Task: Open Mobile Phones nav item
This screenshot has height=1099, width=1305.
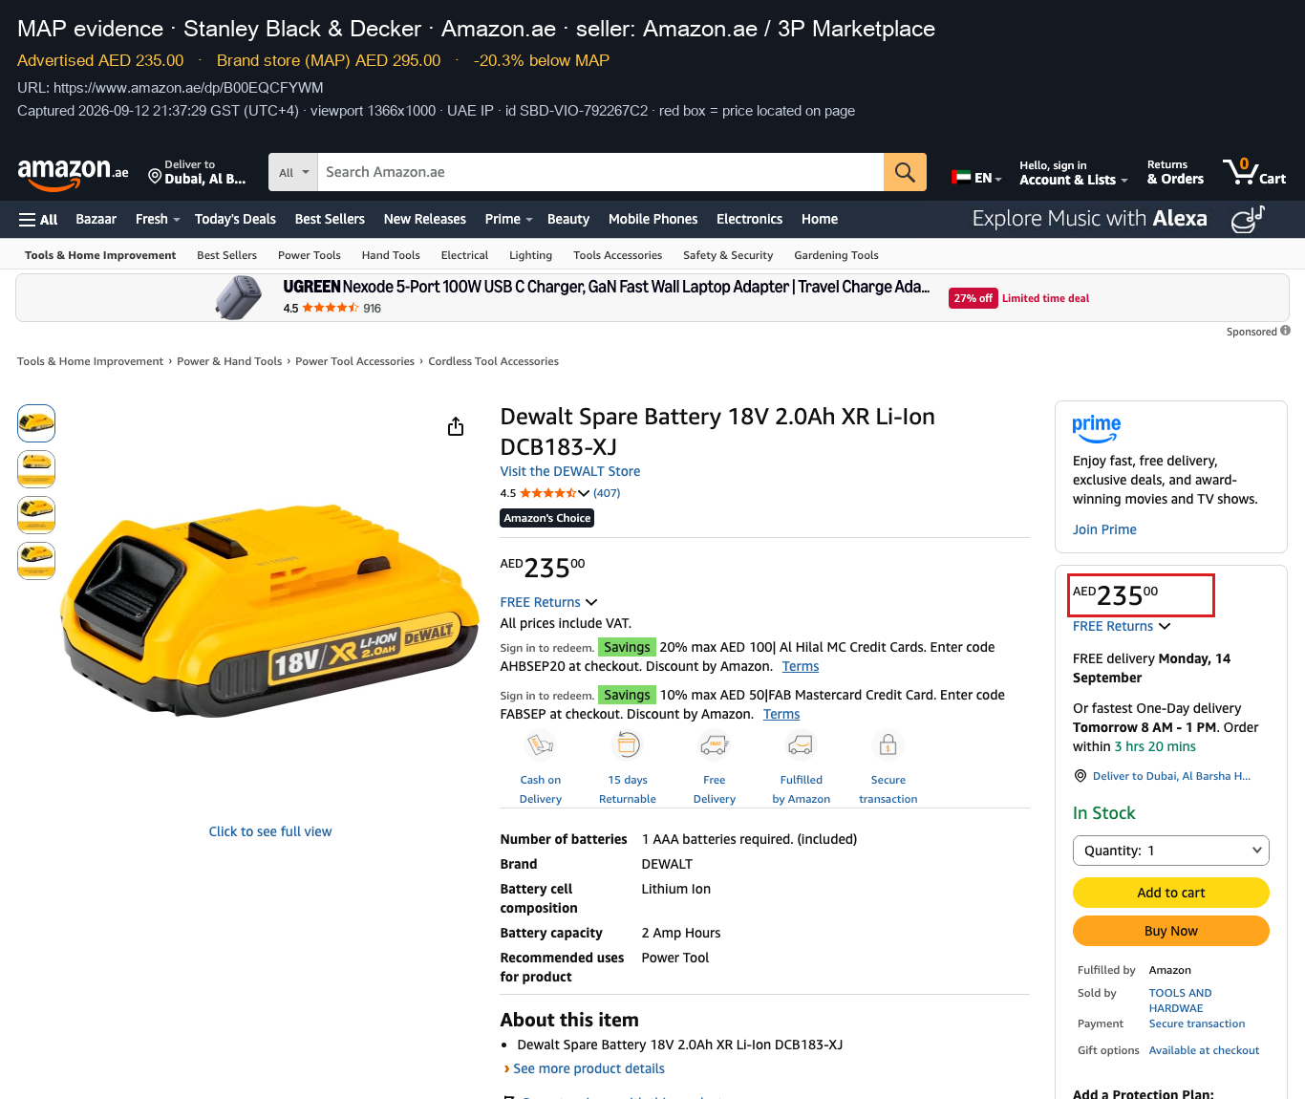Action: coord(653,219)
